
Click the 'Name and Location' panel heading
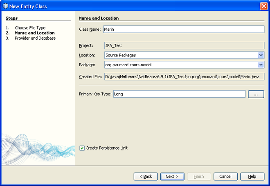[99, 18]
